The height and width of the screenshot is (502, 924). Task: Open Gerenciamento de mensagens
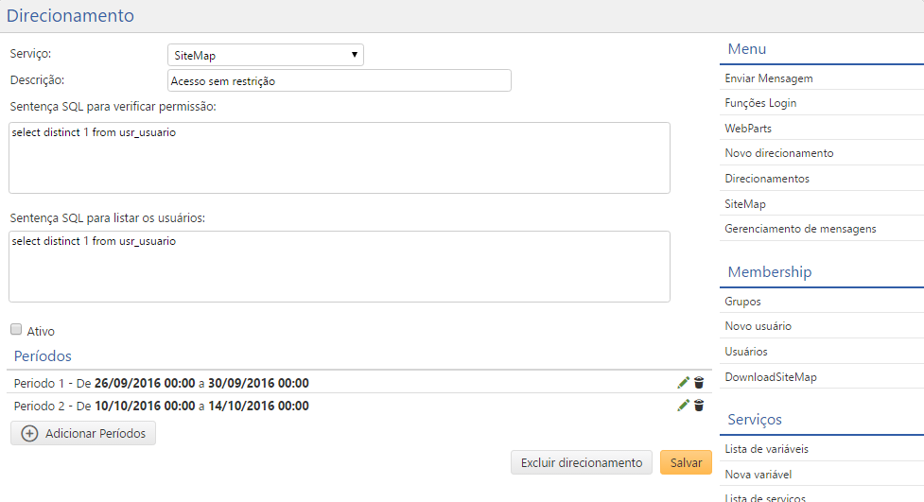pos(800,229)
